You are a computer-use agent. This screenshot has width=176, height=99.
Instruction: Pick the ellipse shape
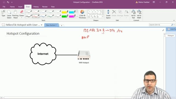click(x=95, y=14)
